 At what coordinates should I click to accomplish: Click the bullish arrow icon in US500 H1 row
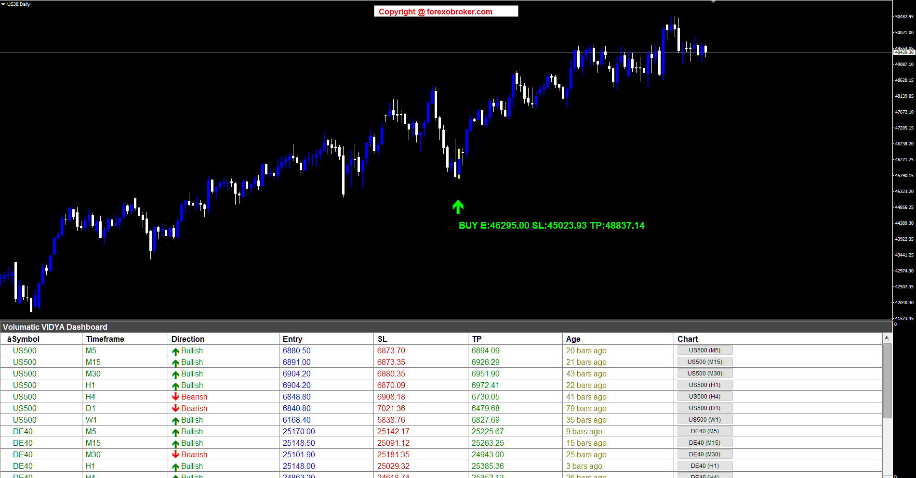[175, 386]
